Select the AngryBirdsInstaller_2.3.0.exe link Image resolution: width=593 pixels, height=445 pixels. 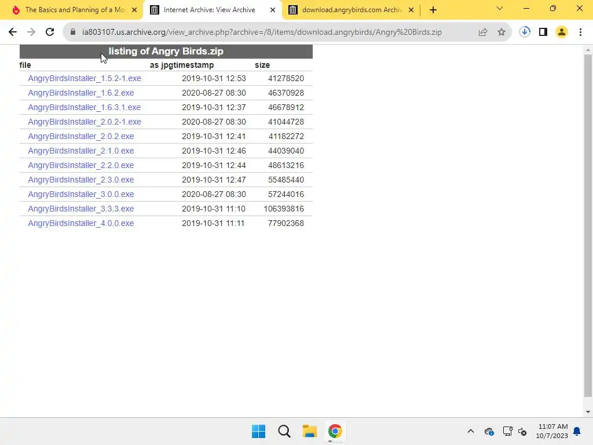tap(81, 180)
